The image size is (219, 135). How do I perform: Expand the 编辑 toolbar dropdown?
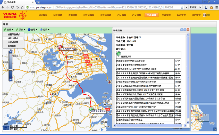click(8, 30)
